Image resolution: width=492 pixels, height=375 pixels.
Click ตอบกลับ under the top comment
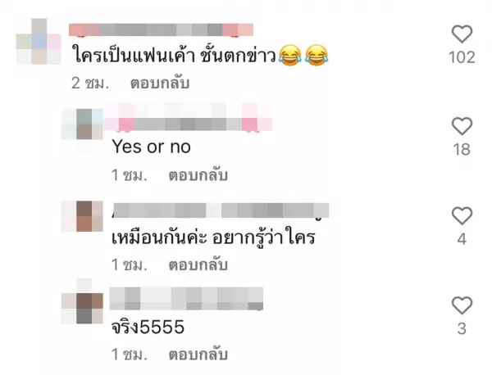click(x=160, y=84)
